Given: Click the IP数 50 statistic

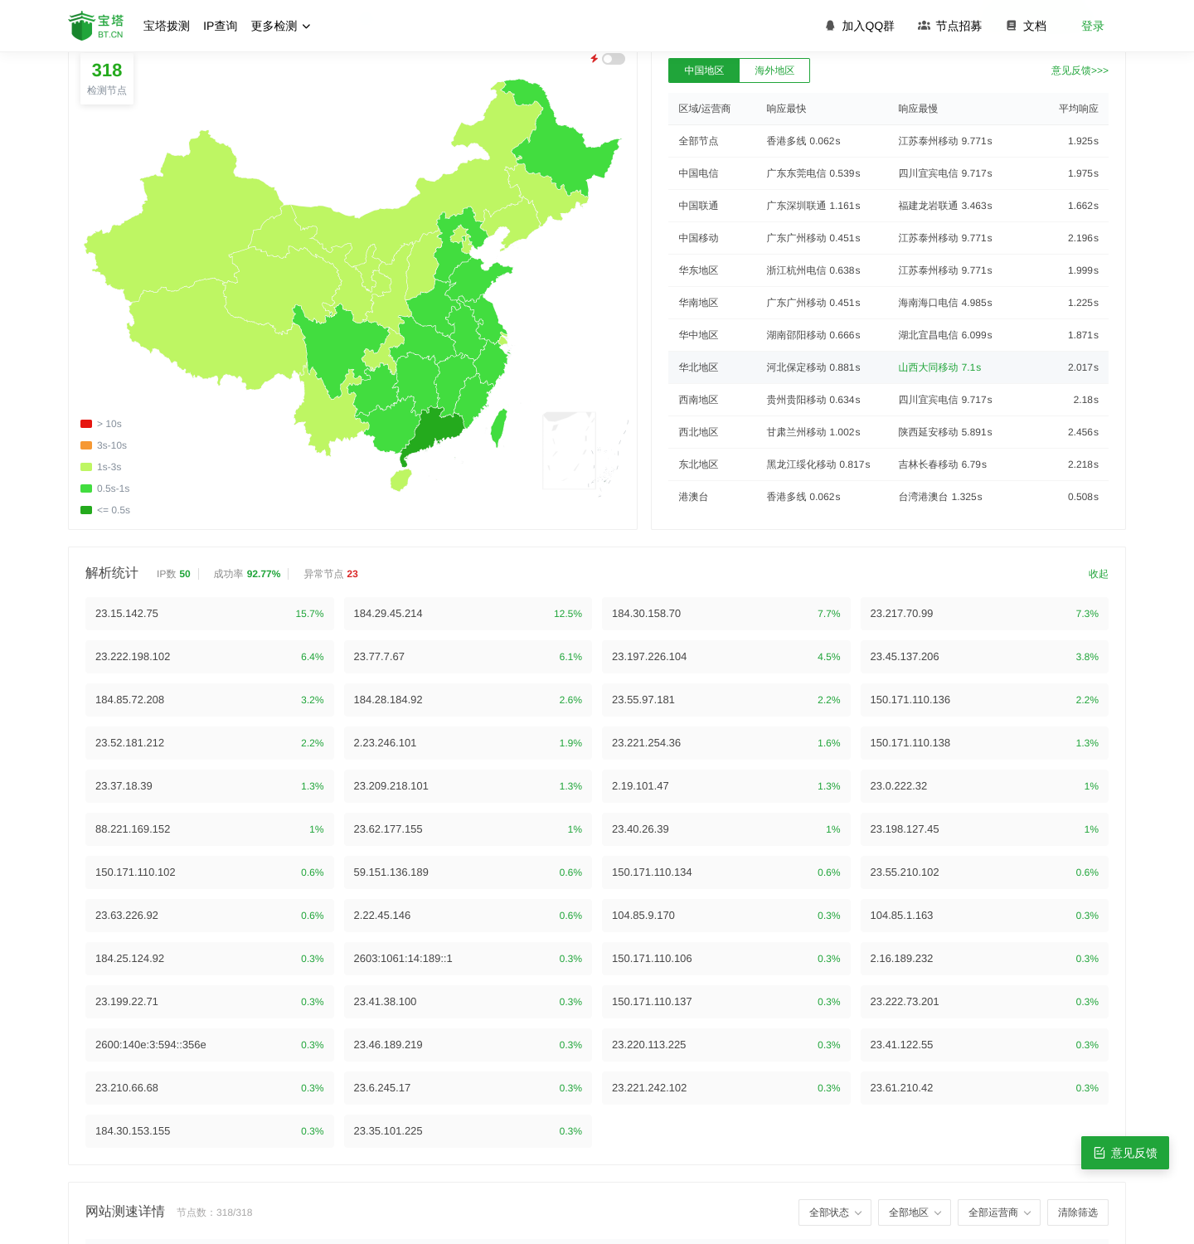Looking at the screenshot, I should pos(173,574).
